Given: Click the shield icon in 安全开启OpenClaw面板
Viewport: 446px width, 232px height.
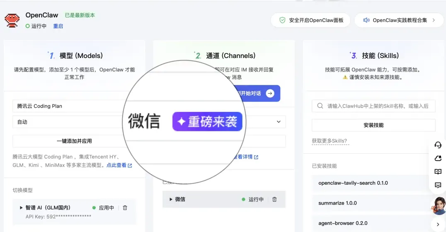Looking at the screenshot, I should click(282, 20).
